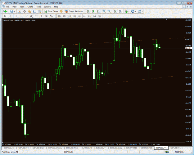This screenshot has height=155, width=194.
Task: Switch chart to bar chart style
Action: (x=88, y=11)
